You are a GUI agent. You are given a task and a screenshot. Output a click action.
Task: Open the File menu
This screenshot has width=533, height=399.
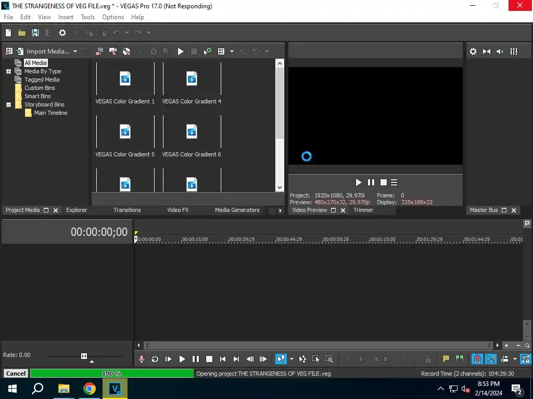[x=8, y=17]
